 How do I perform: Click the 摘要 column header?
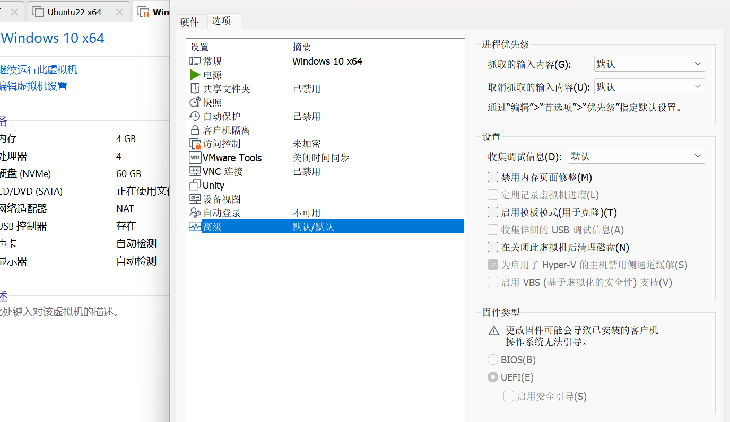(x=377, y=47)
